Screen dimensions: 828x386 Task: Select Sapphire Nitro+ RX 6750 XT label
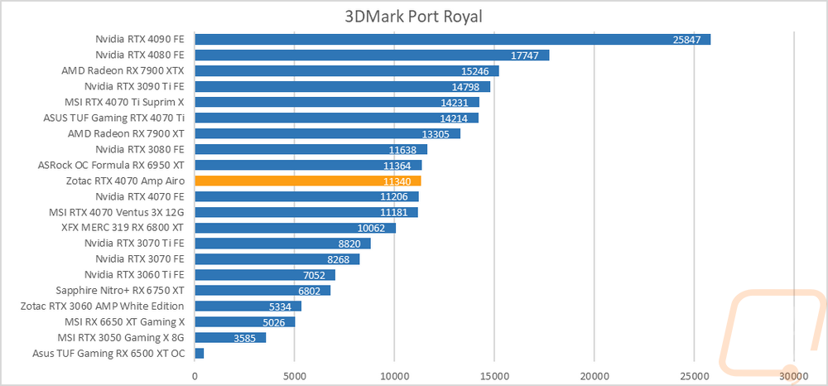click(x=120, y=291)
